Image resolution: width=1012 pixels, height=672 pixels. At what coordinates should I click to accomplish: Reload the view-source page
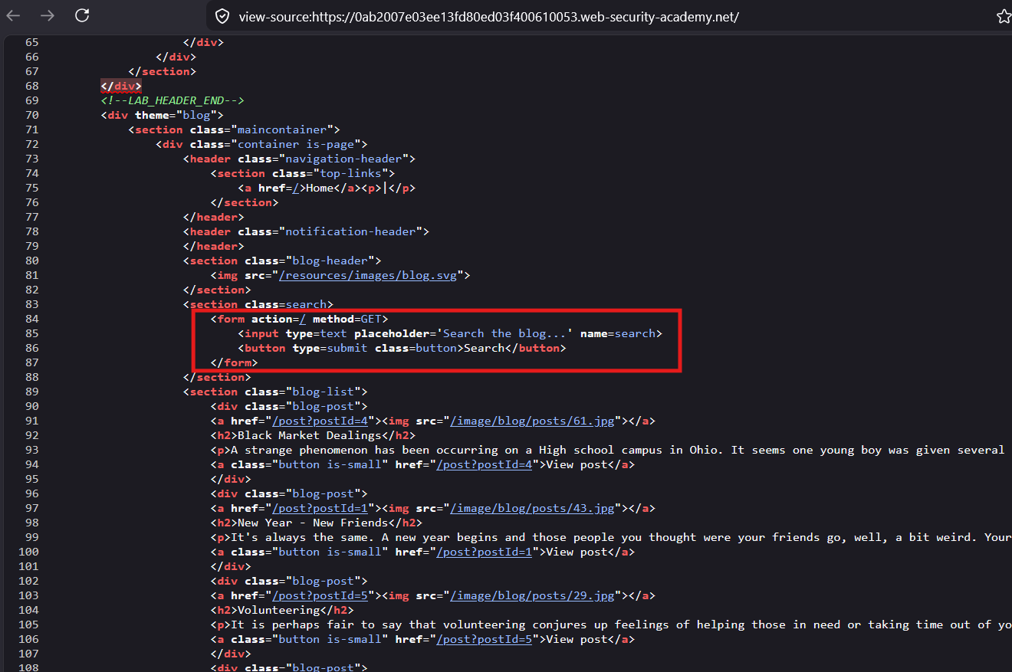coord(82,15)
